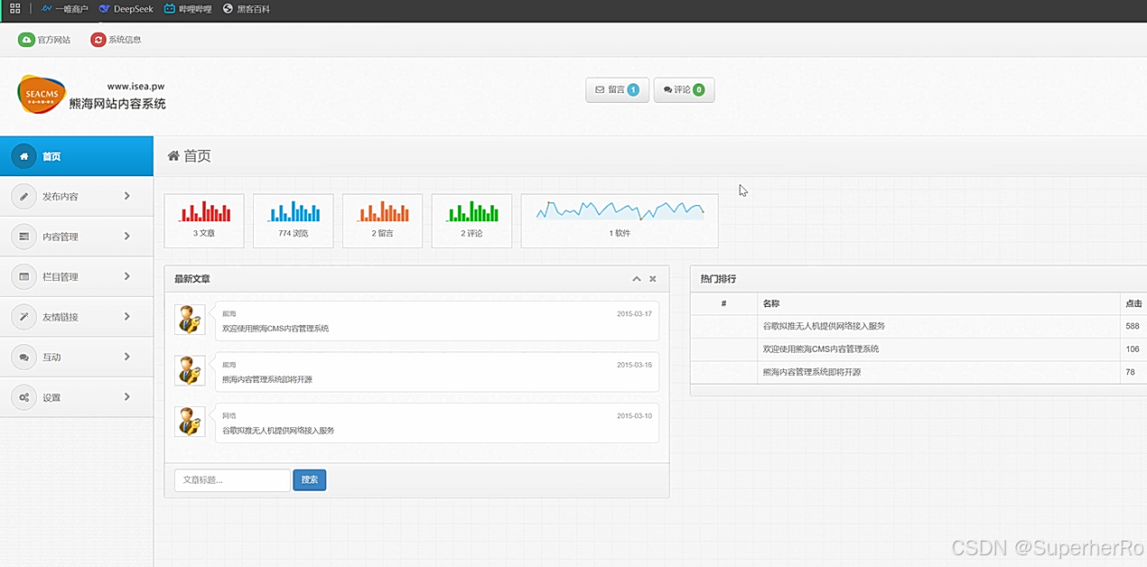Expand the 内容管理 chevron

(127, 237)
